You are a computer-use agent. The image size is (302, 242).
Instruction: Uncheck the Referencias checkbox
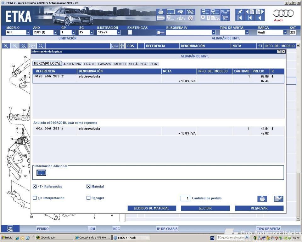[x=35, y=187]
